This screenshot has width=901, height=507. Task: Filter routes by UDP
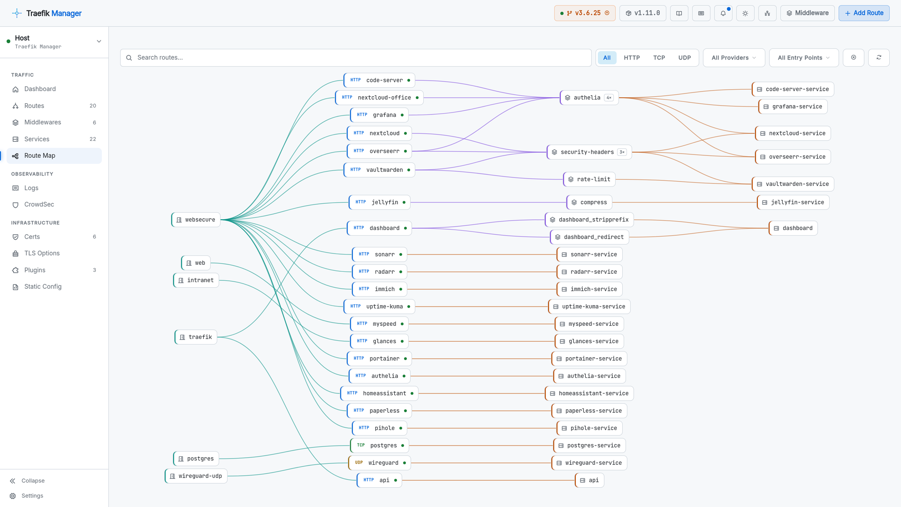coord(685,58)
